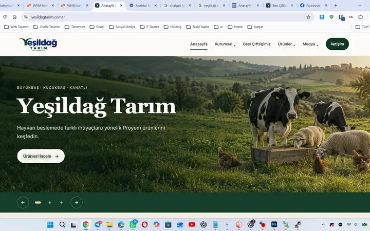
Task: Click the Yeşildağ Tarım hero heading
Action: click(x=96, y=107)
